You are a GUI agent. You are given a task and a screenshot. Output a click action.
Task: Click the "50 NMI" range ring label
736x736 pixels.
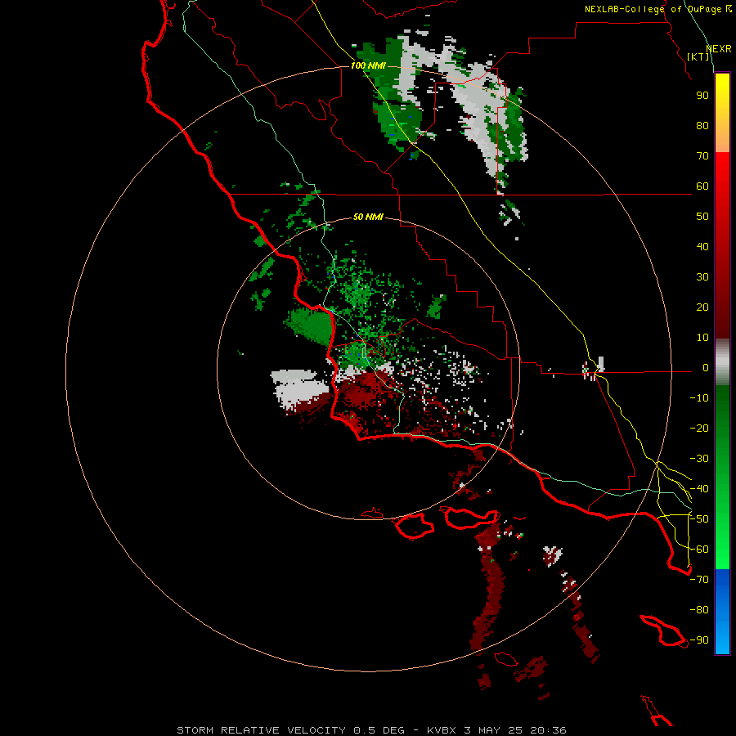pos(368,217)
